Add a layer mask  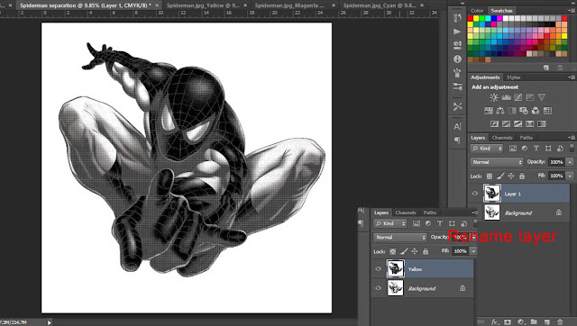[x=508, y=322]
